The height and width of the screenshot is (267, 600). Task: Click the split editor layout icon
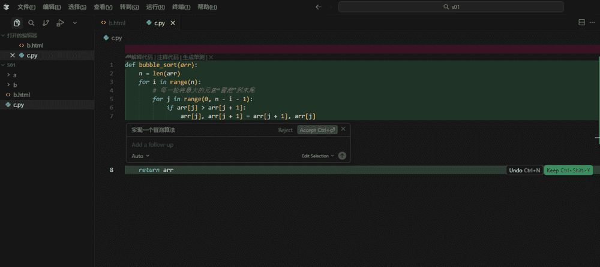pos(581,23)
